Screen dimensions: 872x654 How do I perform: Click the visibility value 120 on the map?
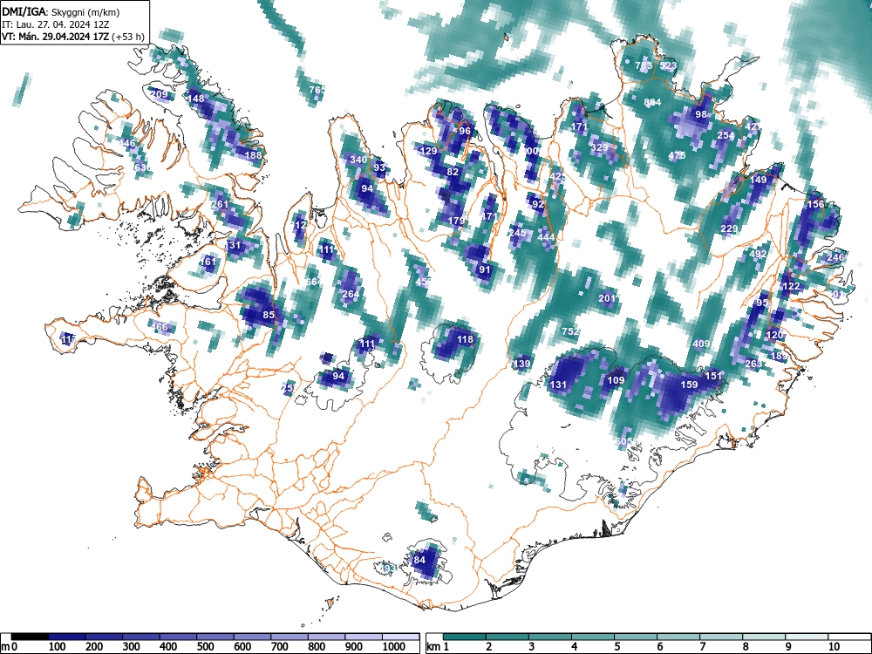(x=774, y=335)
